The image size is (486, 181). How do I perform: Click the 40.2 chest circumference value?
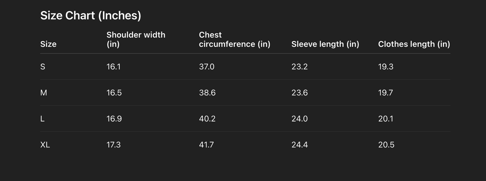(x=207, y=119)
